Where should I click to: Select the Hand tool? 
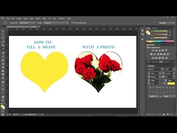tap(3, 97)
